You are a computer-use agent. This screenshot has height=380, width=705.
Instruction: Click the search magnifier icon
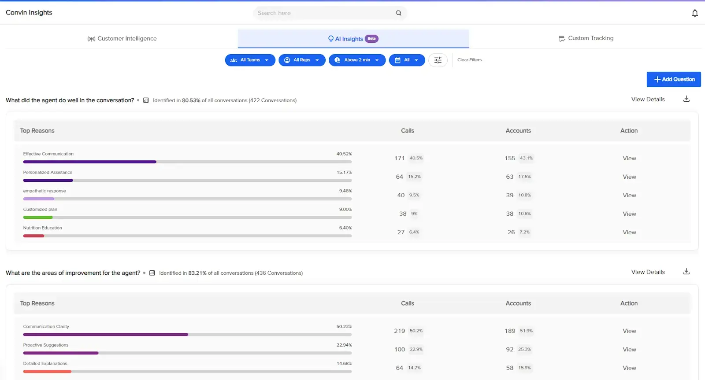(399, 13)
